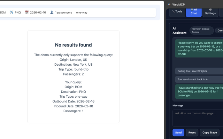Copy the trace with Copy Trace

[209, 133]
